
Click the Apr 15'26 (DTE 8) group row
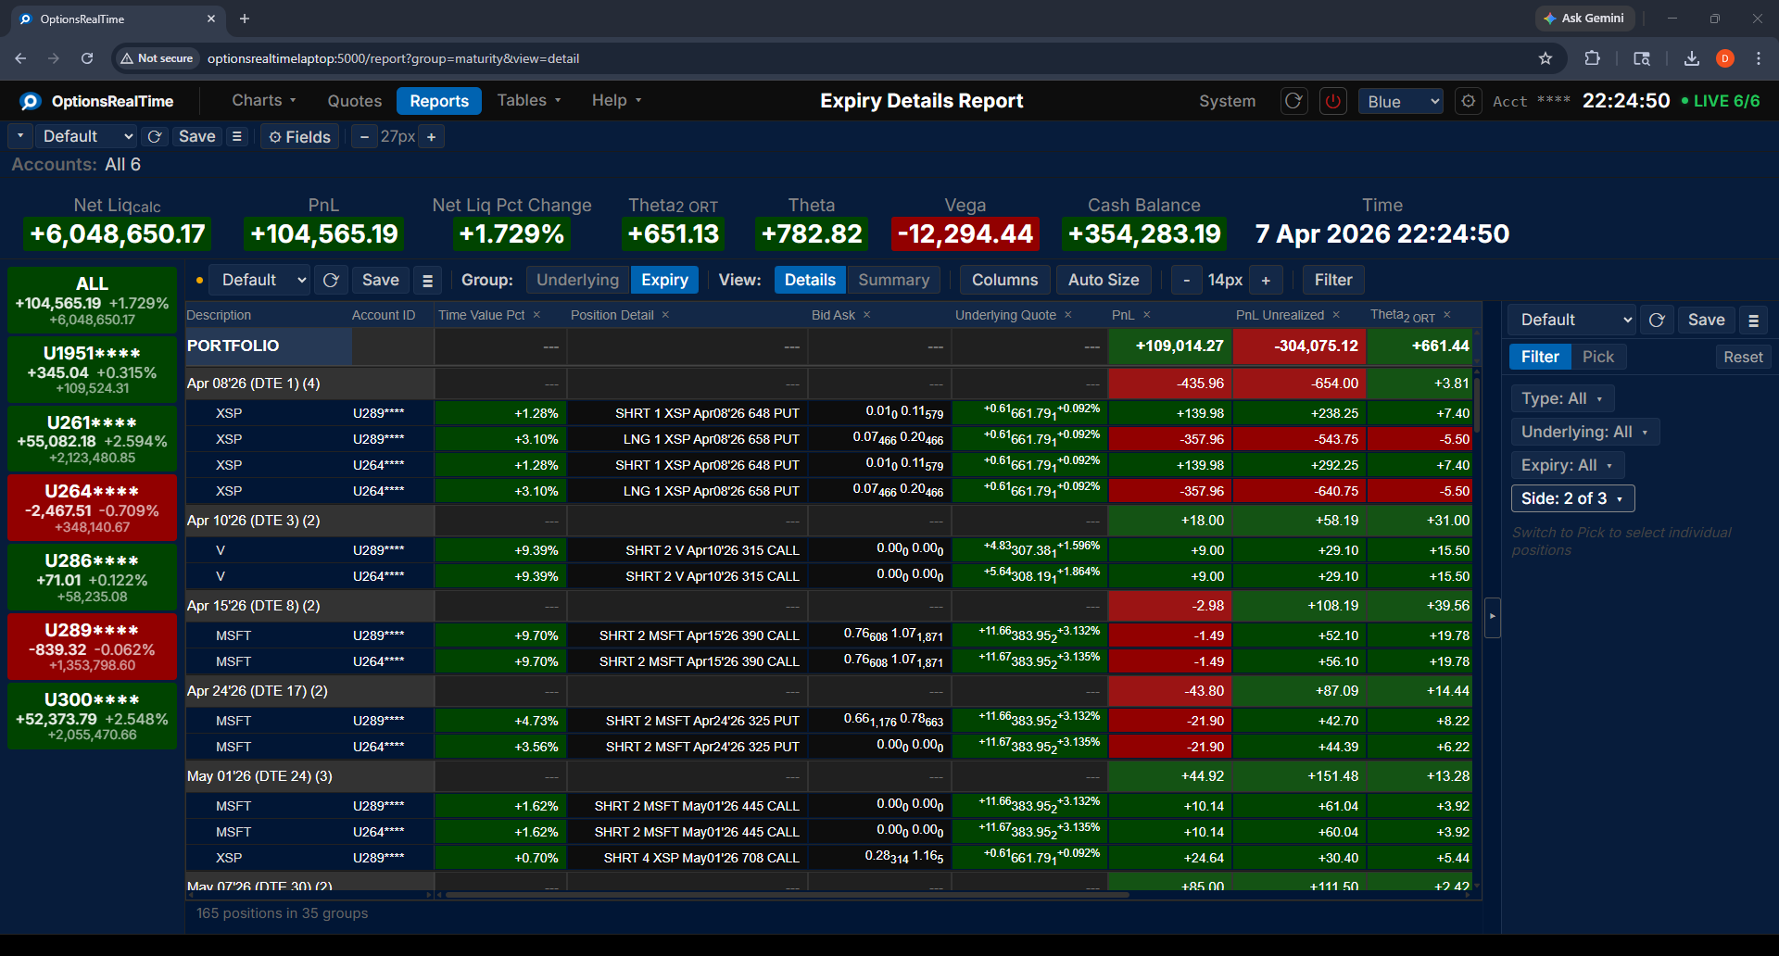click(828, 606)
